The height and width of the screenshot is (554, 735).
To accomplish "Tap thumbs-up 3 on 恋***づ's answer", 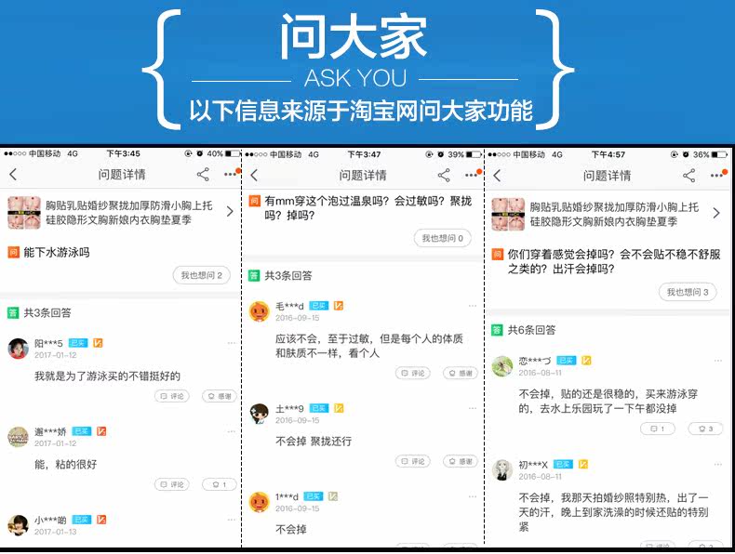I will pos(705,429).
